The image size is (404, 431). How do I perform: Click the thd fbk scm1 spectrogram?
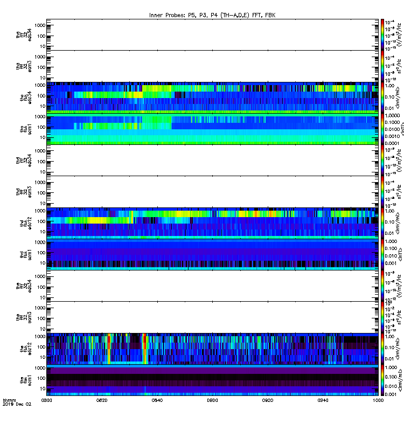pyautogui.click(x=212, y=254)
